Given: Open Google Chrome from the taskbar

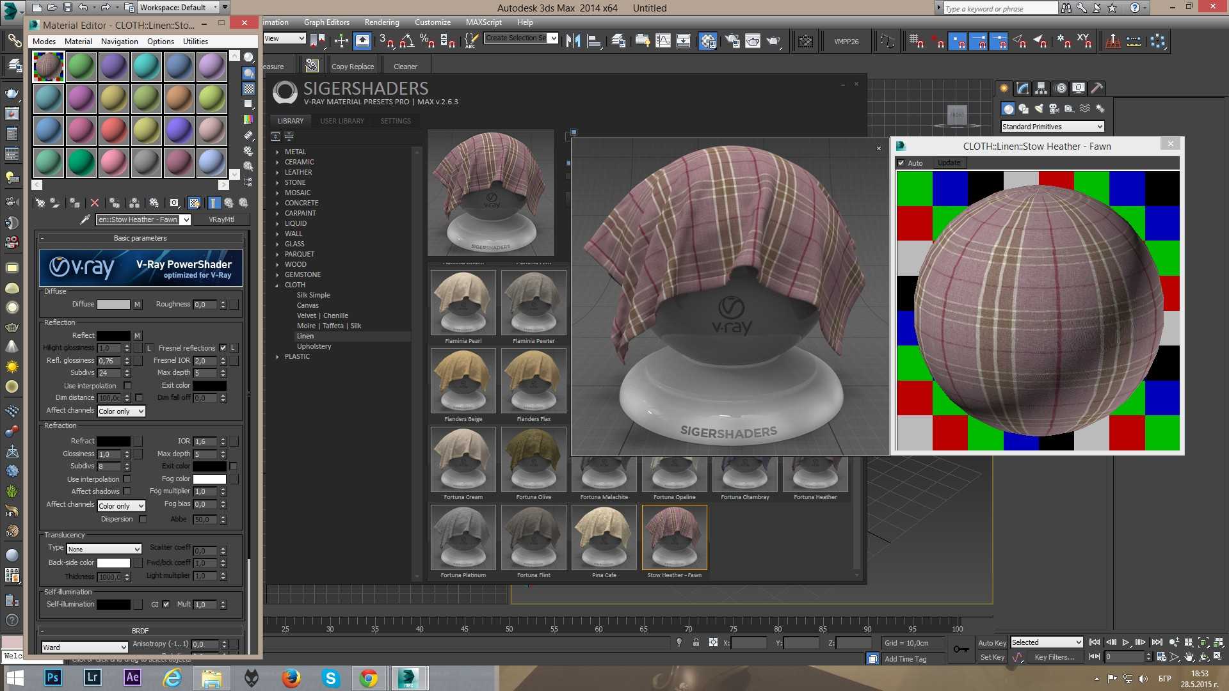Looking at the screenshot, I should coord(369,678).
